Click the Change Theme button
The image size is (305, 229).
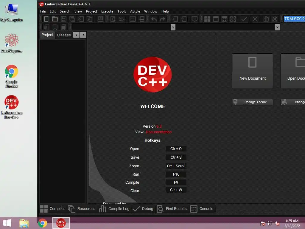click(x=253, y=102)
